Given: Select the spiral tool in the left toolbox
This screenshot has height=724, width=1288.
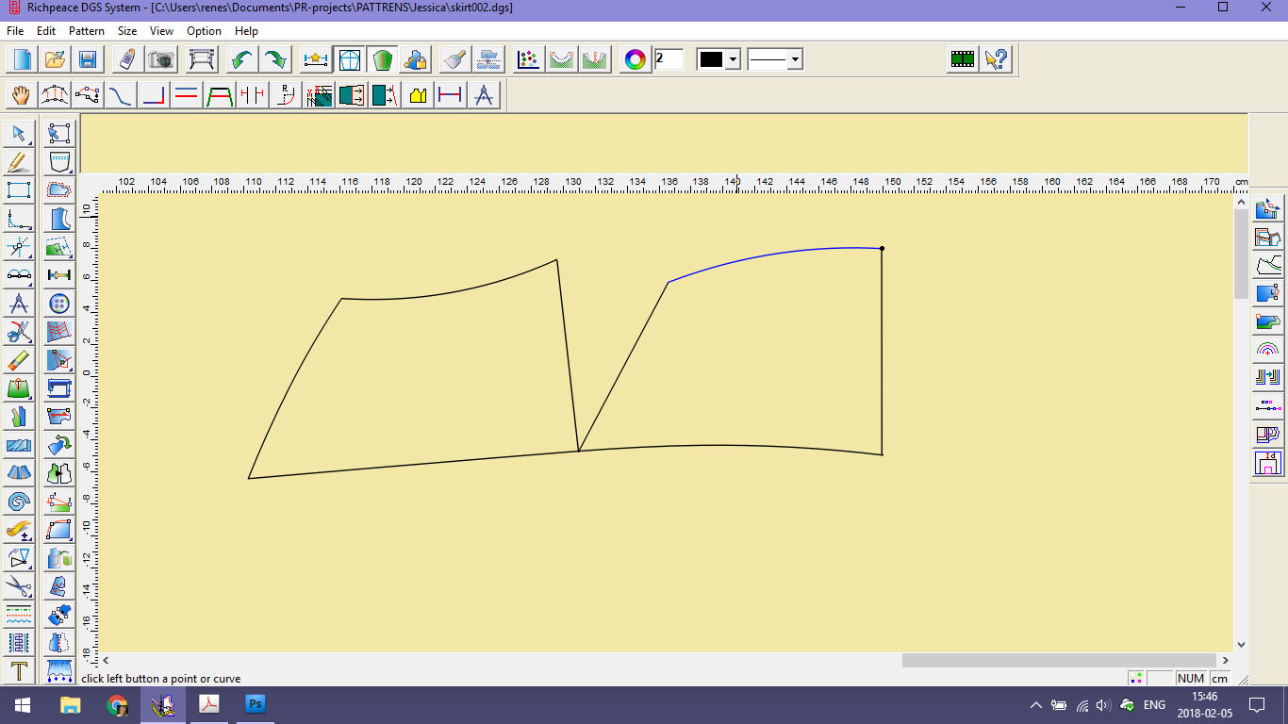Looking at the screenshot, I should 19,501.
